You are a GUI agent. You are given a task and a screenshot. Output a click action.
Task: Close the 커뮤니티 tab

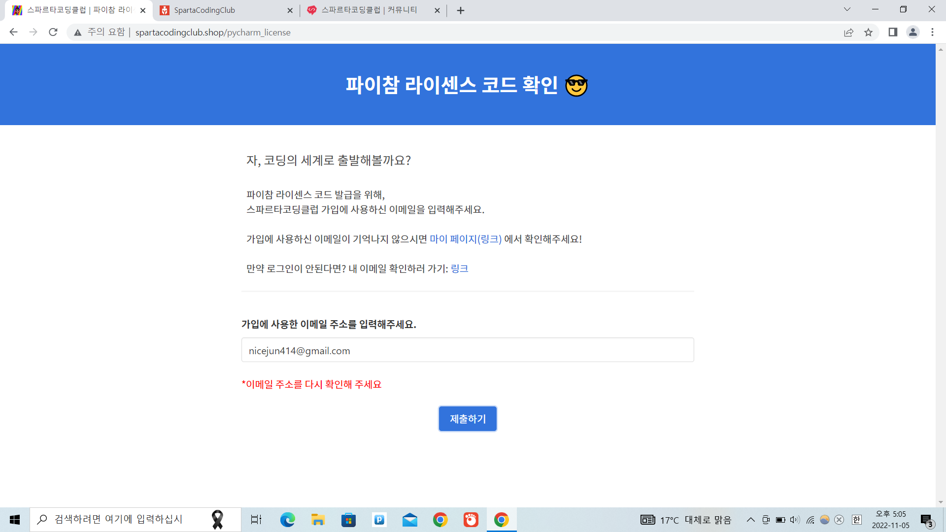click(x=437, y=10)
